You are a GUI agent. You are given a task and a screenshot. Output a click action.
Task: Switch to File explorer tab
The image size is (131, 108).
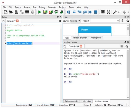(x=96, y=38)
